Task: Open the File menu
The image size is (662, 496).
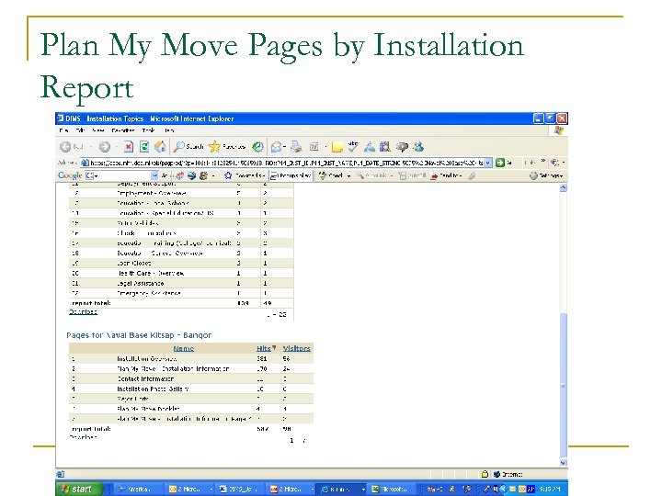Action: [x=63, y=130]
